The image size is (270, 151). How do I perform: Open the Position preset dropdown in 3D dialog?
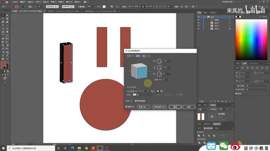coord(143,56)
